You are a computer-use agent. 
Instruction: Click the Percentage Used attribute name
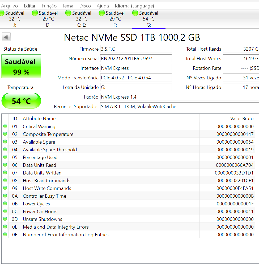(x=40, y=157)
